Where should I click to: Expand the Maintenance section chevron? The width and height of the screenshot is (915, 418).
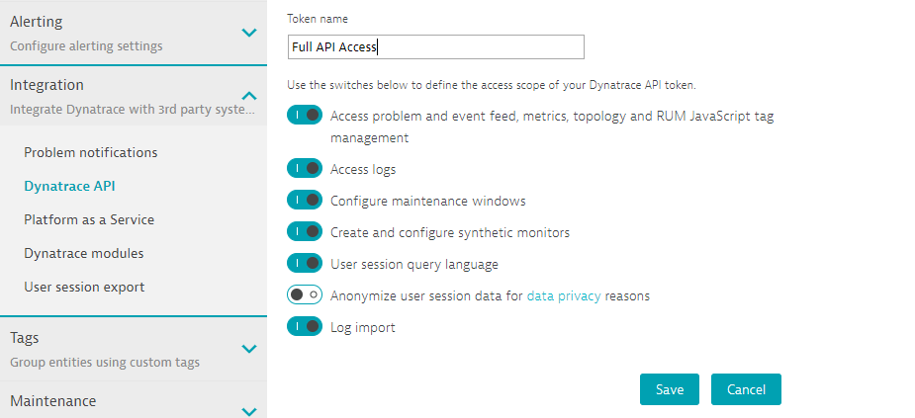pos(249,410)
